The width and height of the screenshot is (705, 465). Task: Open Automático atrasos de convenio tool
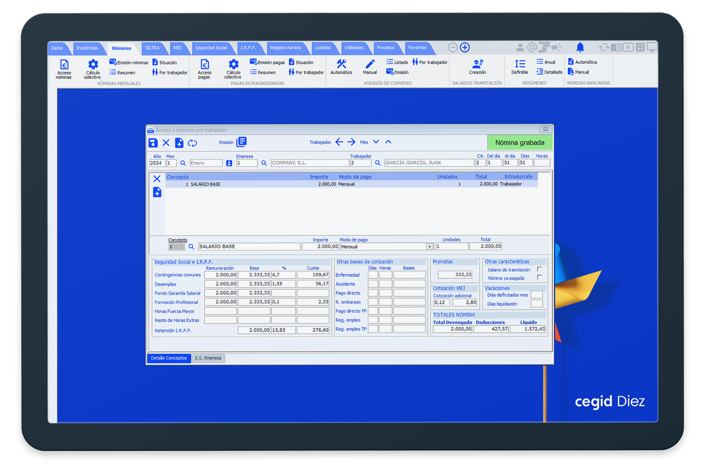[341, 67]
